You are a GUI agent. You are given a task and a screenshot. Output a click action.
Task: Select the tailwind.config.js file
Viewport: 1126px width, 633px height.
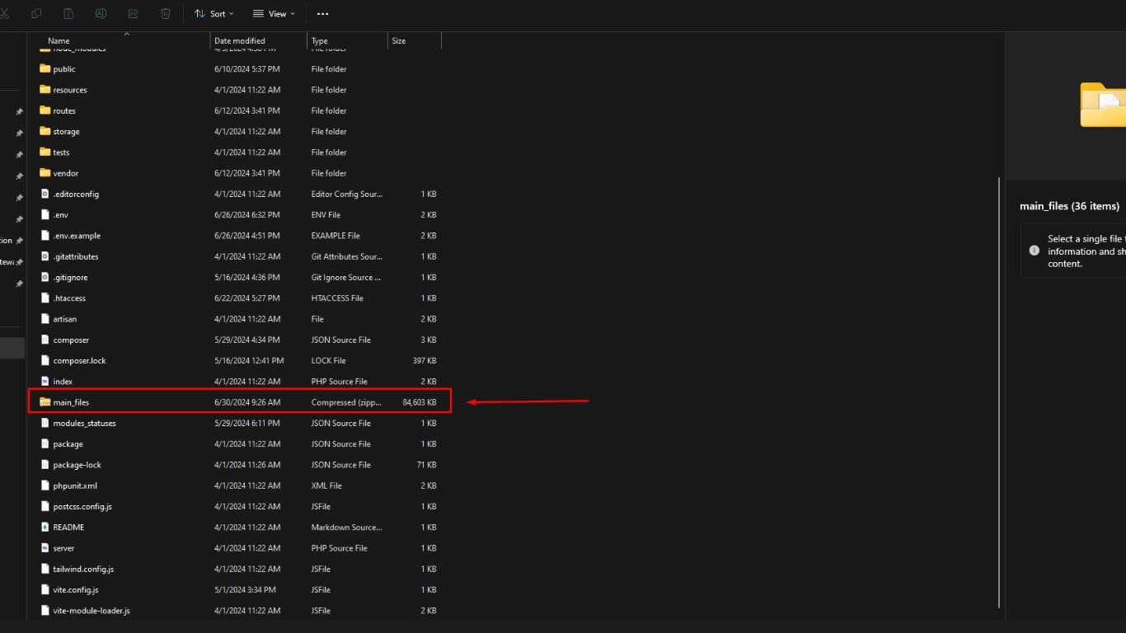point(83,570)
